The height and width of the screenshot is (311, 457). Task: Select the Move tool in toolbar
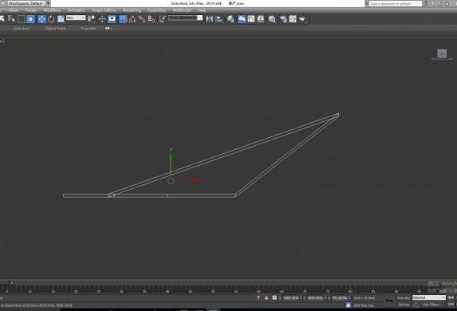pos(41,19)
